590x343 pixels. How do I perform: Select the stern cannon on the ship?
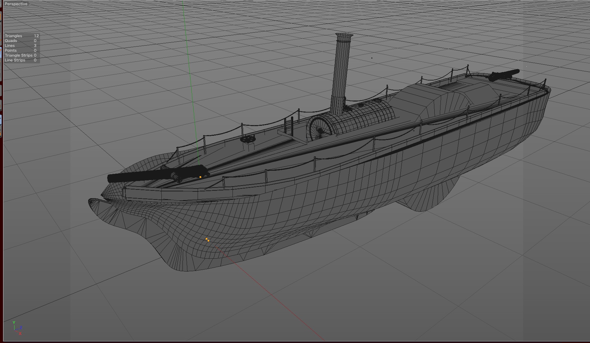coord(503,75)
